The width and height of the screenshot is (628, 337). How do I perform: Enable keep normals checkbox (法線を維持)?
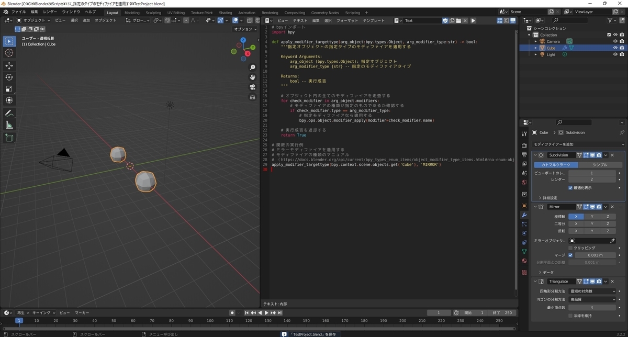pyautogui.click(x=570, y=316)
